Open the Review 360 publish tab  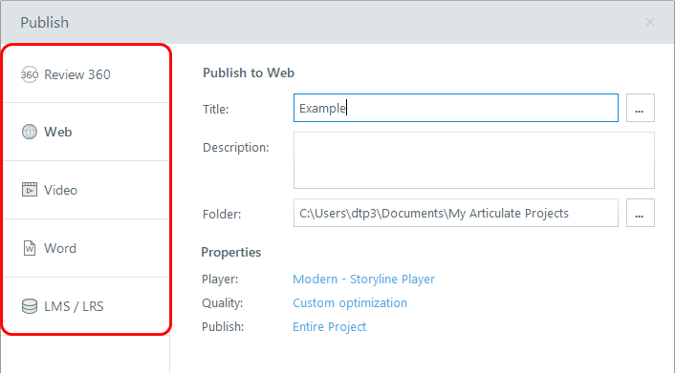point(86,73)
